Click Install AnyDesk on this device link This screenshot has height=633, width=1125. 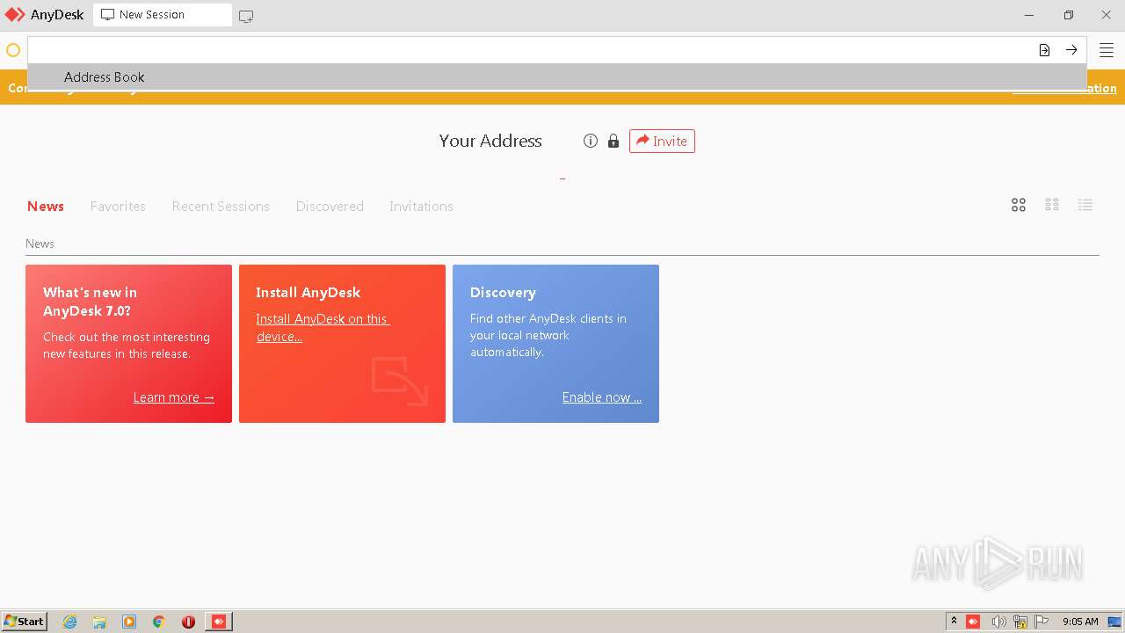(323, 327)
